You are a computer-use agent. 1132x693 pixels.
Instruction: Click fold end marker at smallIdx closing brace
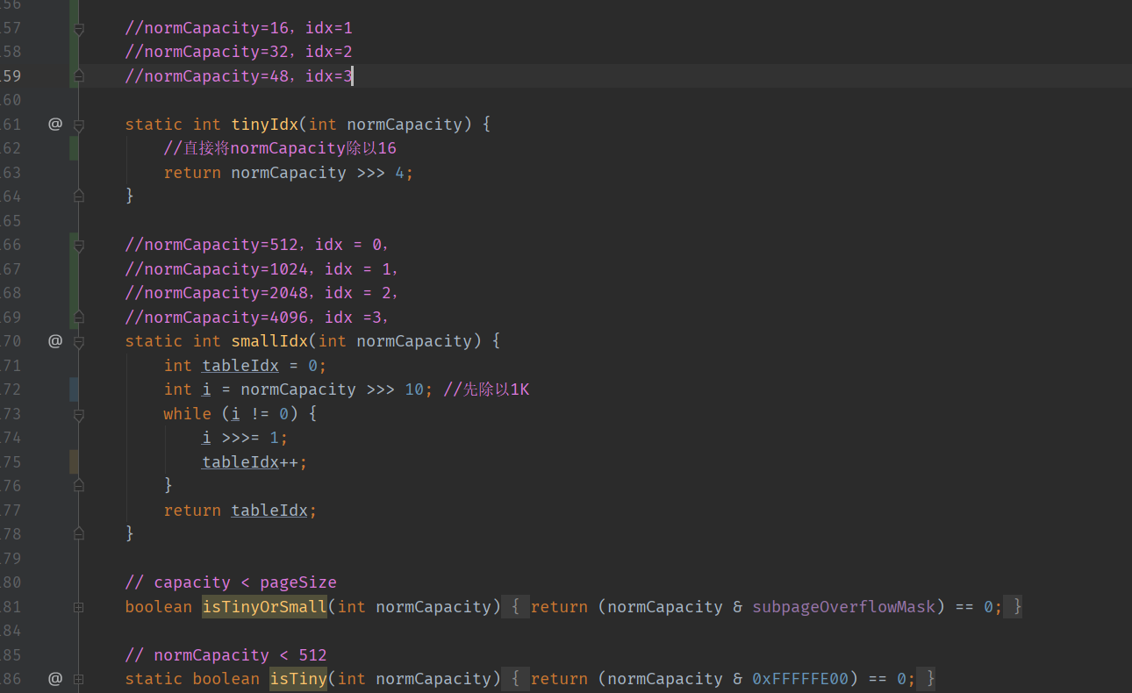tap(79, 533)
